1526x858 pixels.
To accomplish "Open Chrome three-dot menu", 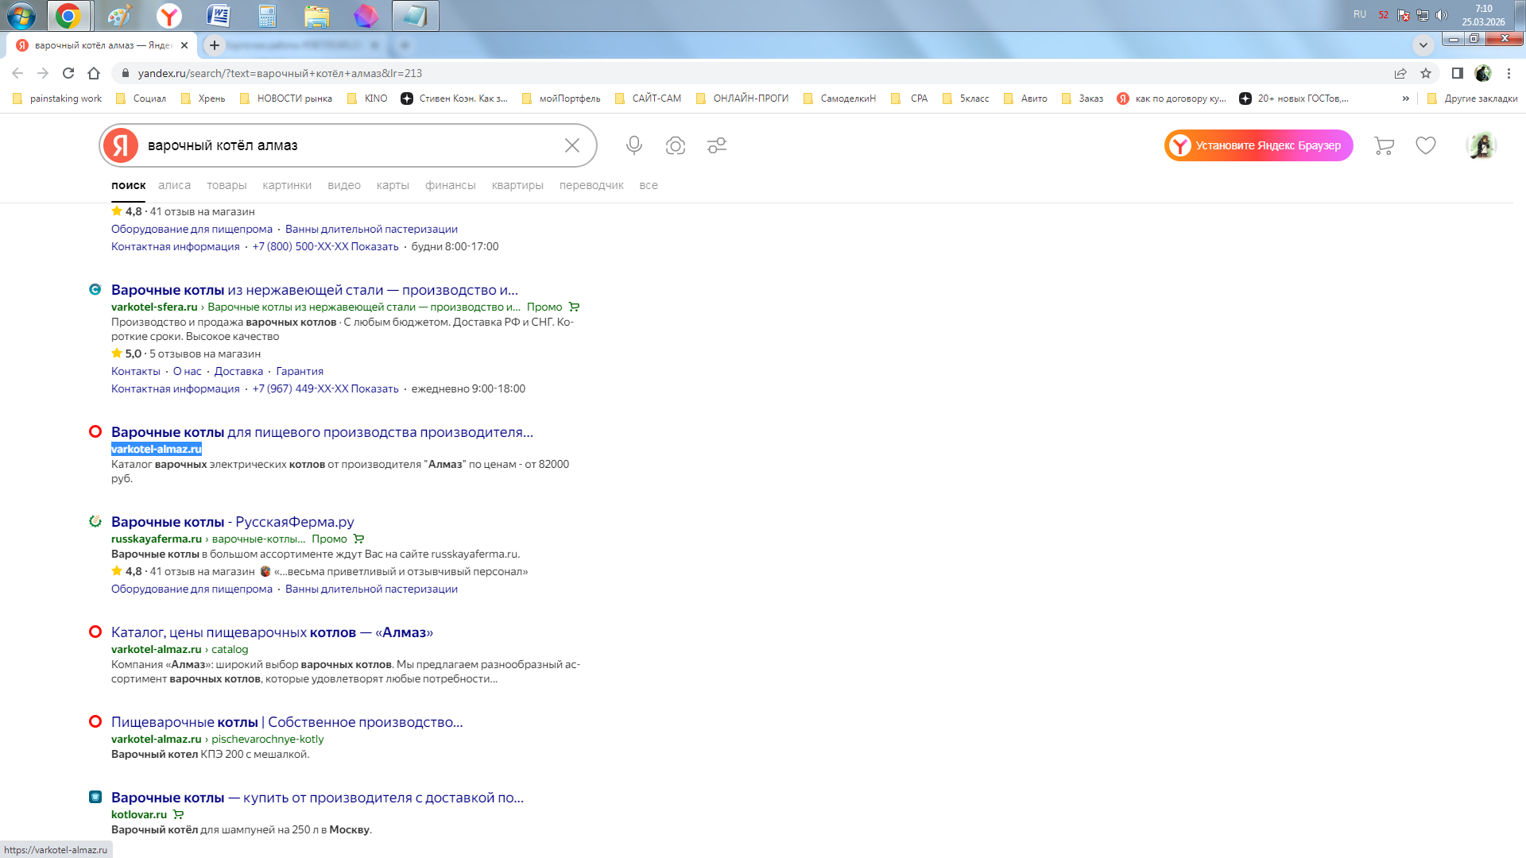I will [x=1509, y=73].
